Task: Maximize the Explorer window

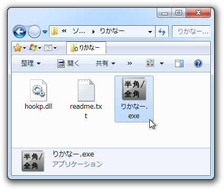Action: pyautogui.click(x=179, y=13)
